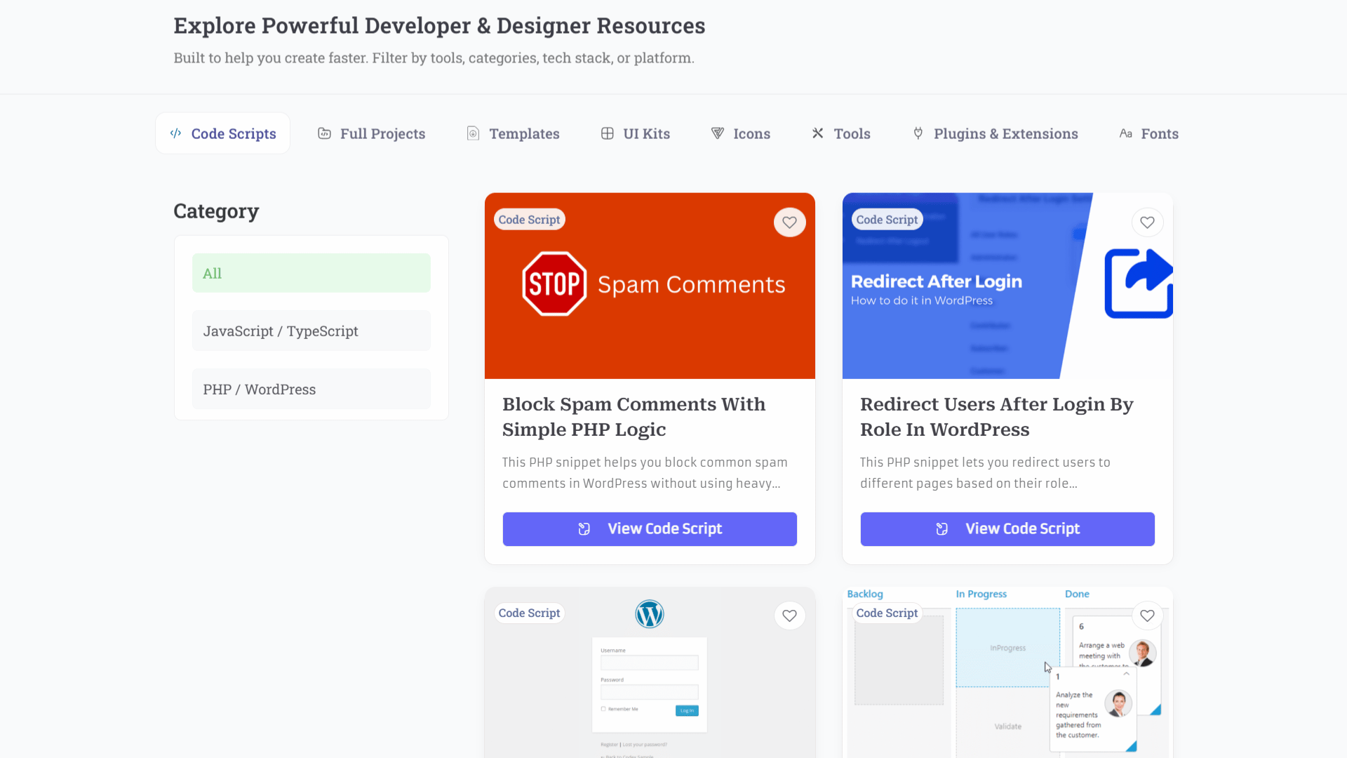
Task: Switch to the Templates tab
Action: (x=524, y=133)
